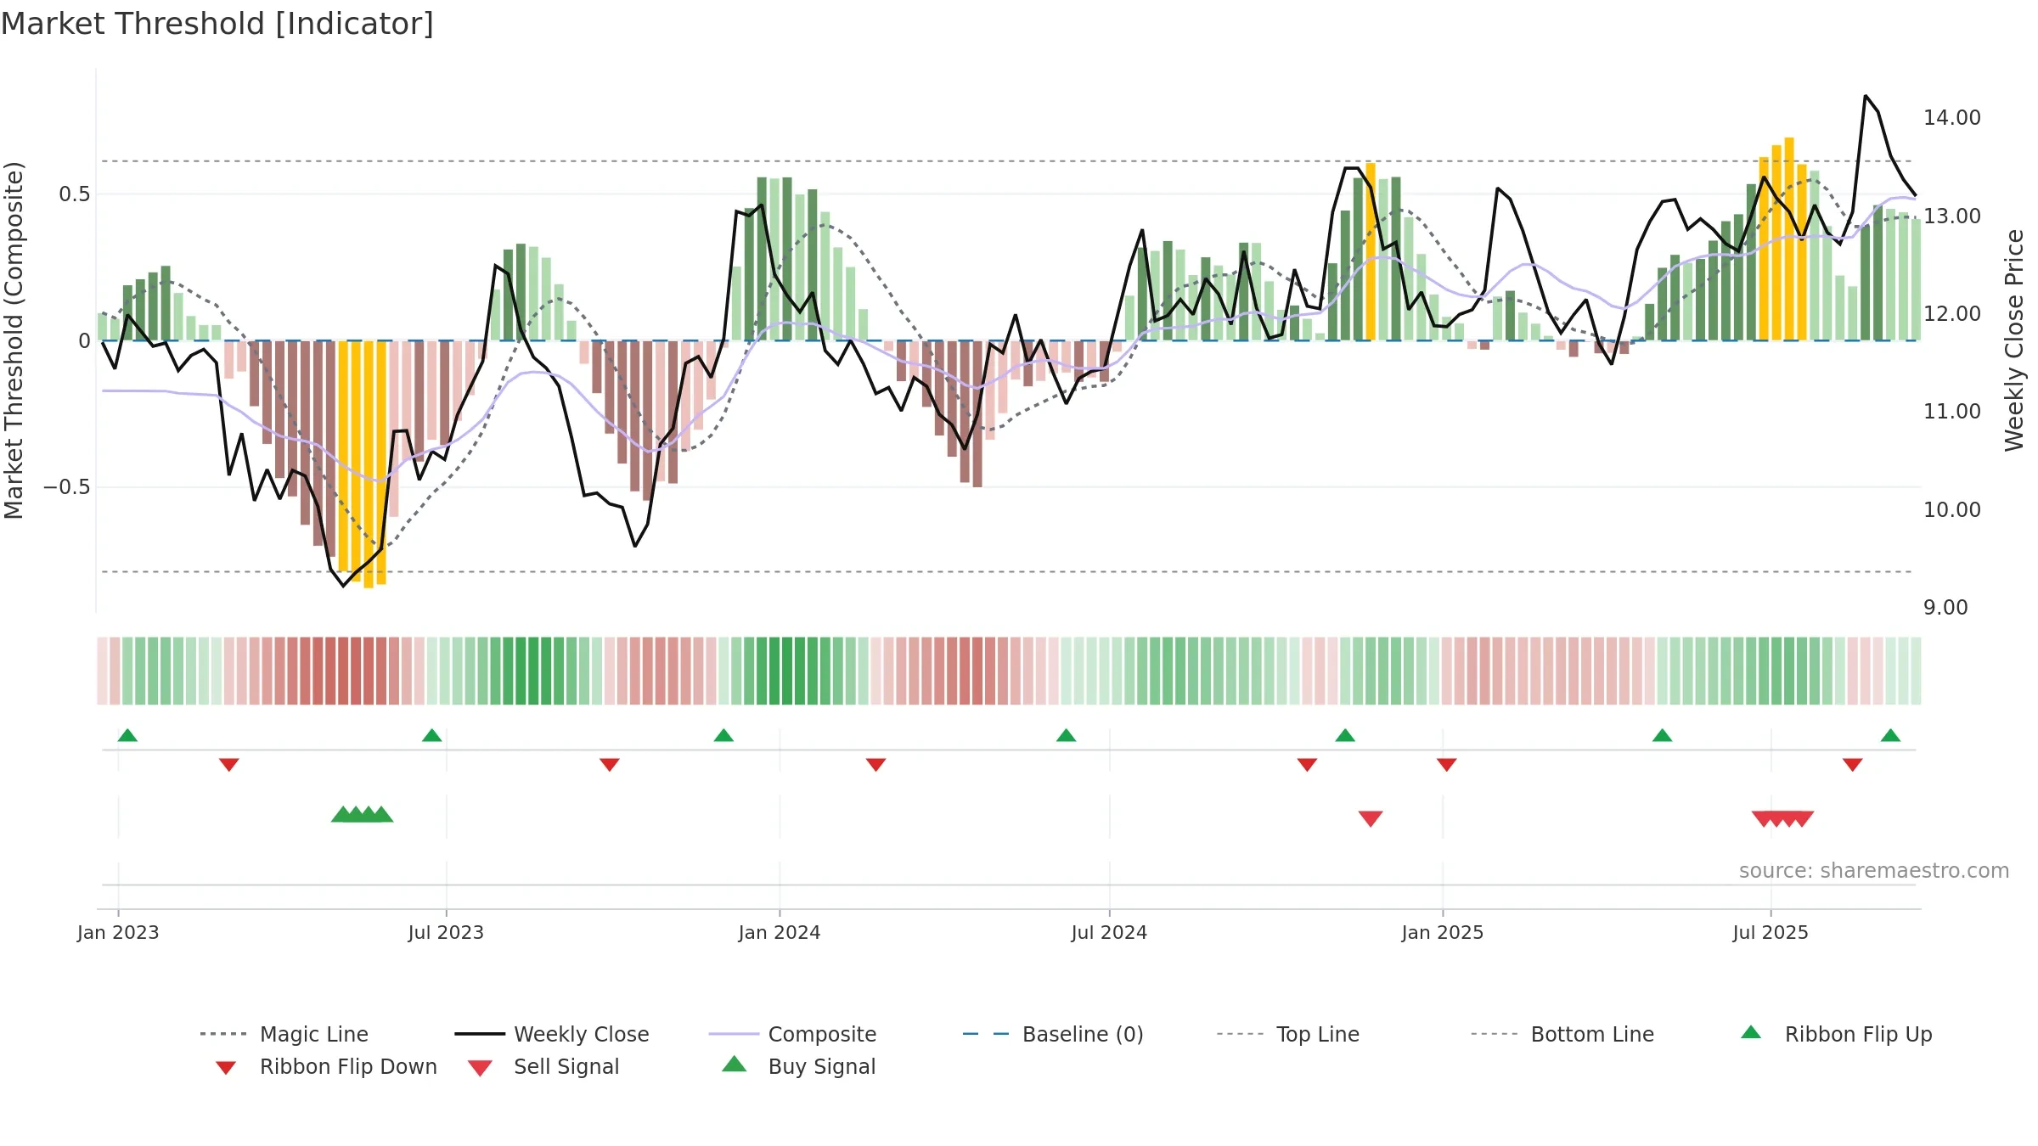Click the Market Threshold (Composite) axis title
This screenshot has height=1146, width=2038.
(x=14, y=340)
